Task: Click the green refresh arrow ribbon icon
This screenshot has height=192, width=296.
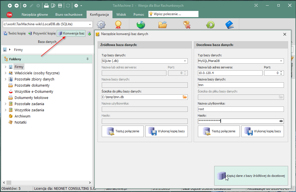Action: (210, 25)
